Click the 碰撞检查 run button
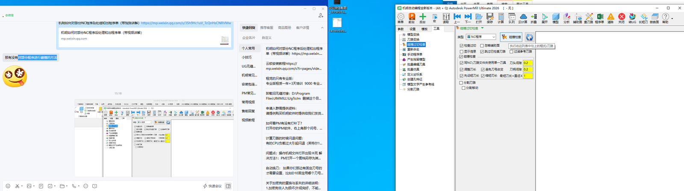The width and height of the screenshot is (684, 191). click(511, 37)
